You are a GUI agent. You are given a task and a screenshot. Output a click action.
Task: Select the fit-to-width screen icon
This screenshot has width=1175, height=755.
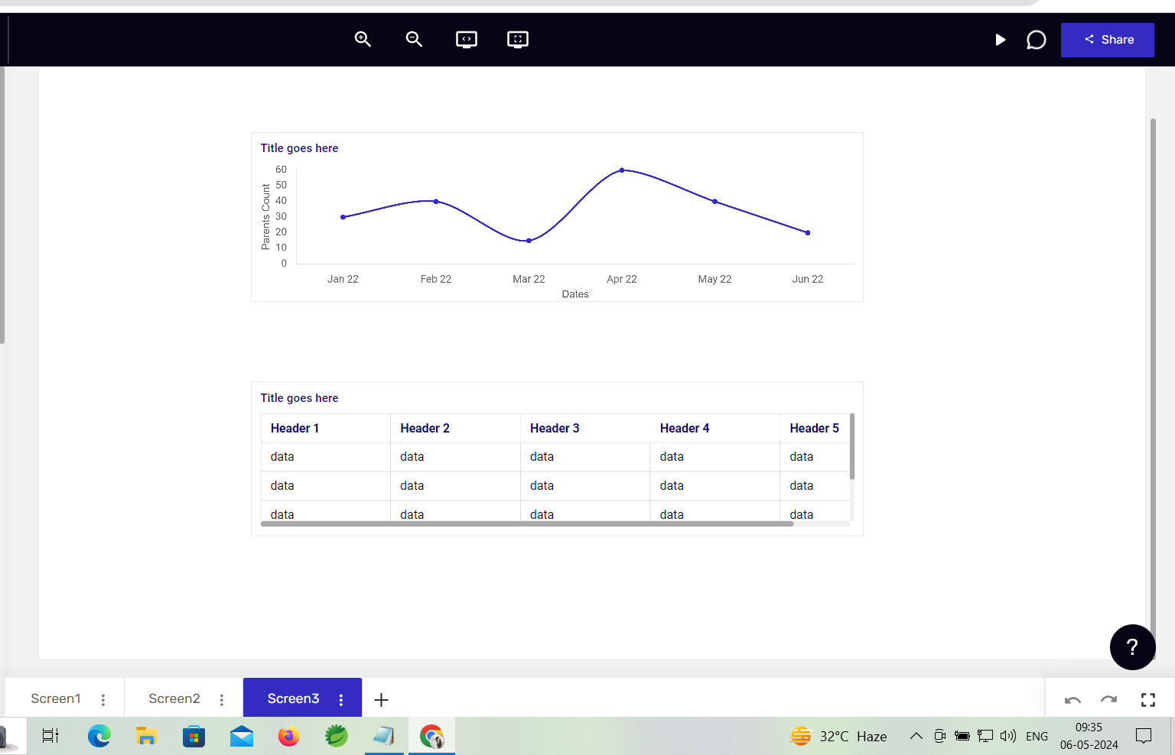coord(467,40)
